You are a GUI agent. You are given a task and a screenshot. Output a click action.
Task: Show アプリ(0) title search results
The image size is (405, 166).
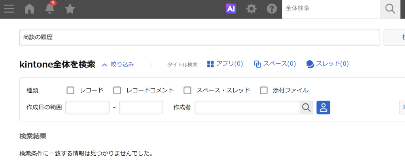(225, 64)
